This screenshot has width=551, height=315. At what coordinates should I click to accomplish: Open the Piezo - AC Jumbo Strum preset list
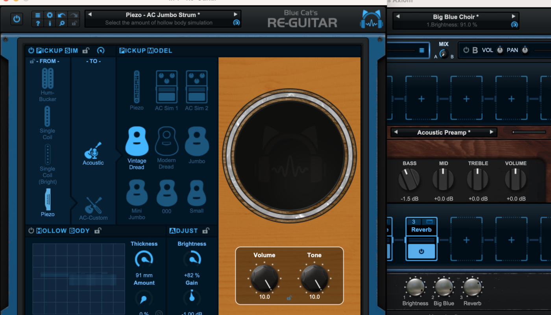pos(163,15)
